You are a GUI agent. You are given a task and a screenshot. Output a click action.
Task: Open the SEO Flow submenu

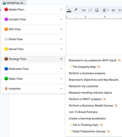(x=33, y=29)
